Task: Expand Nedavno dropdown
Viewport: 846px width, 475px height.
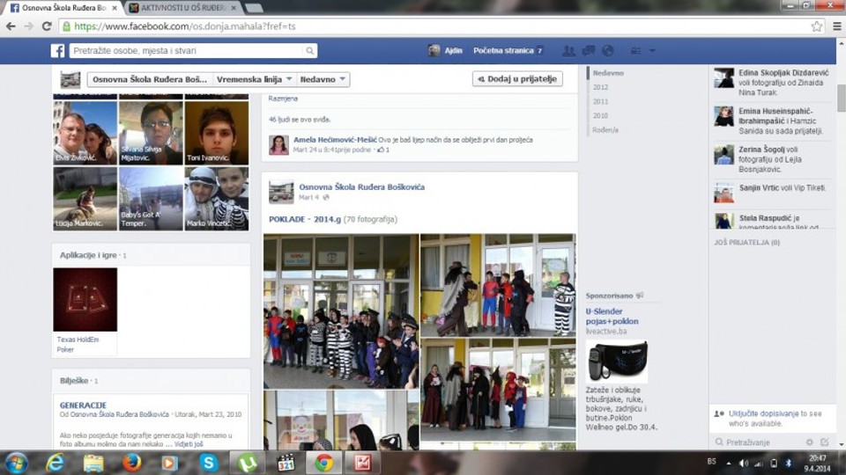Action: pyautogui.click(x=323, y=79)
